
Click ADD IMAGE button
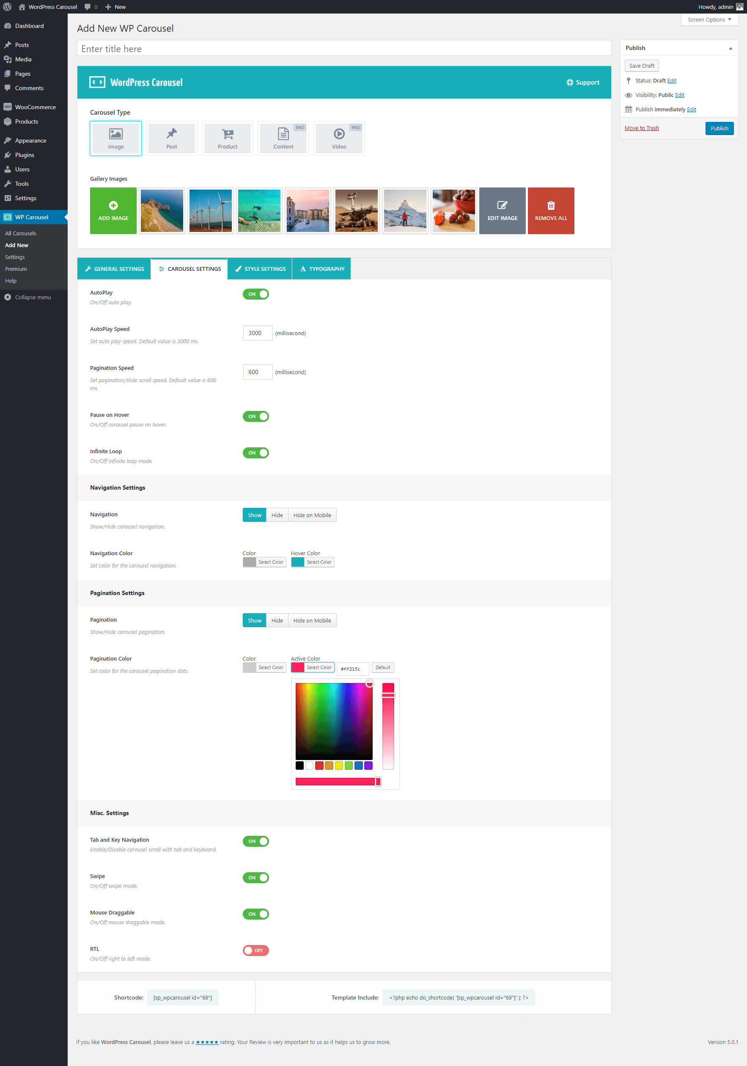coord(113,211)
